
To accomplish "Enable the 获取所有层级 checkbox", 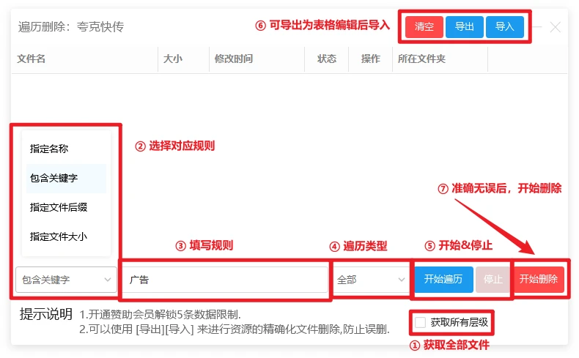I will [x=421, y=322].
